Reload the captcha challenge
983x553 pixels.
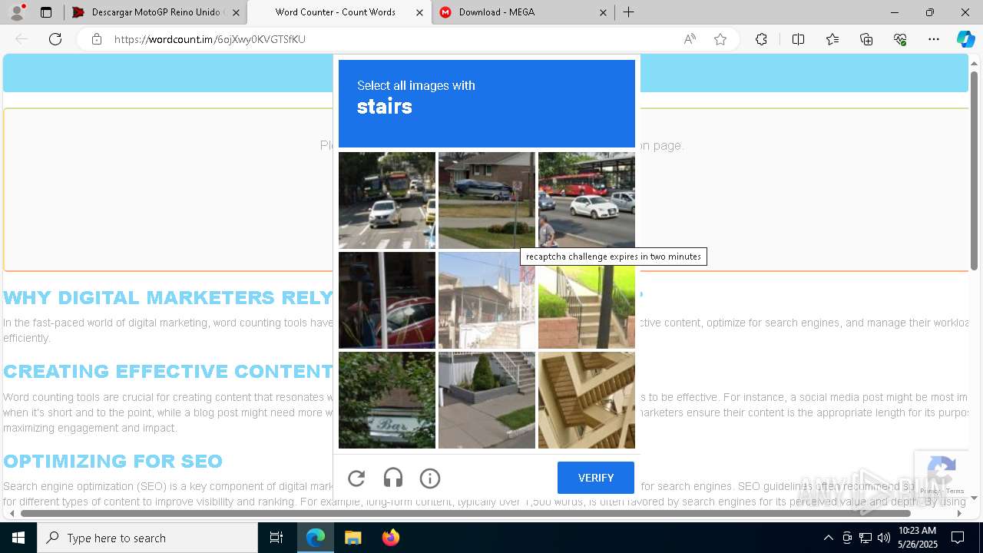click(356, 478)
